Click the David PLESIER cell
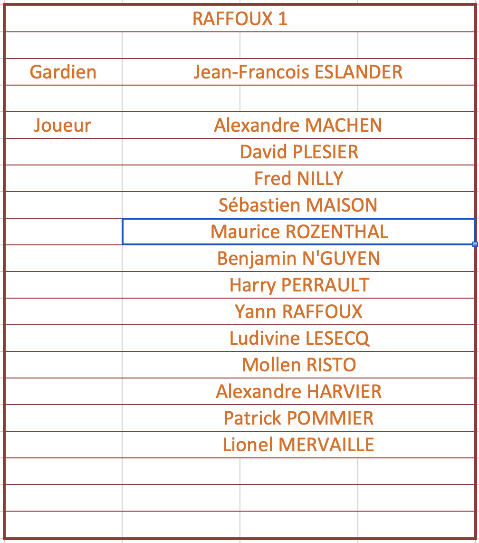The image size is (479, 543). click(299, 152)
